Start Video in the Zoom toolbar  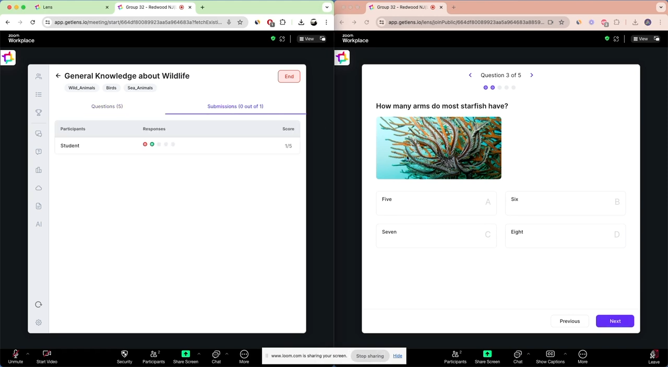click(46, 357)
